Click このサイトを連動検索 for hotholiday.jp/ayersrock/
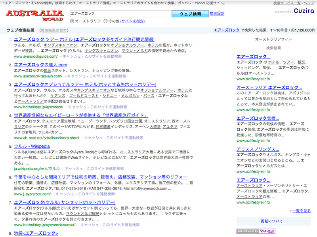This screenshot has height=237, width=317. pyautogui.click(x=109, y=107)
